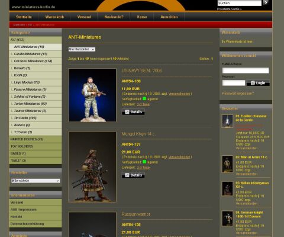This screenshot has width=284, height=237.
Task: Open Mongol Khan 14 c. title link
Action: tap(138, 134)
